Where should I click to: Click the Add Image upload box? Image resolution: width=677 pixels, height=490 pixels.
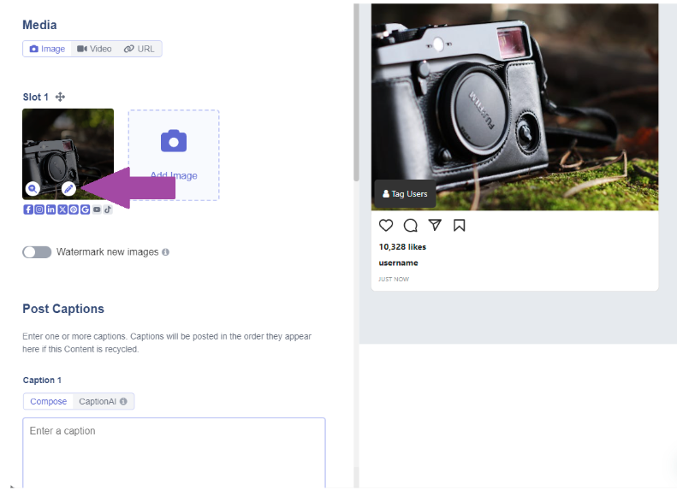click(x=174, y=155)
